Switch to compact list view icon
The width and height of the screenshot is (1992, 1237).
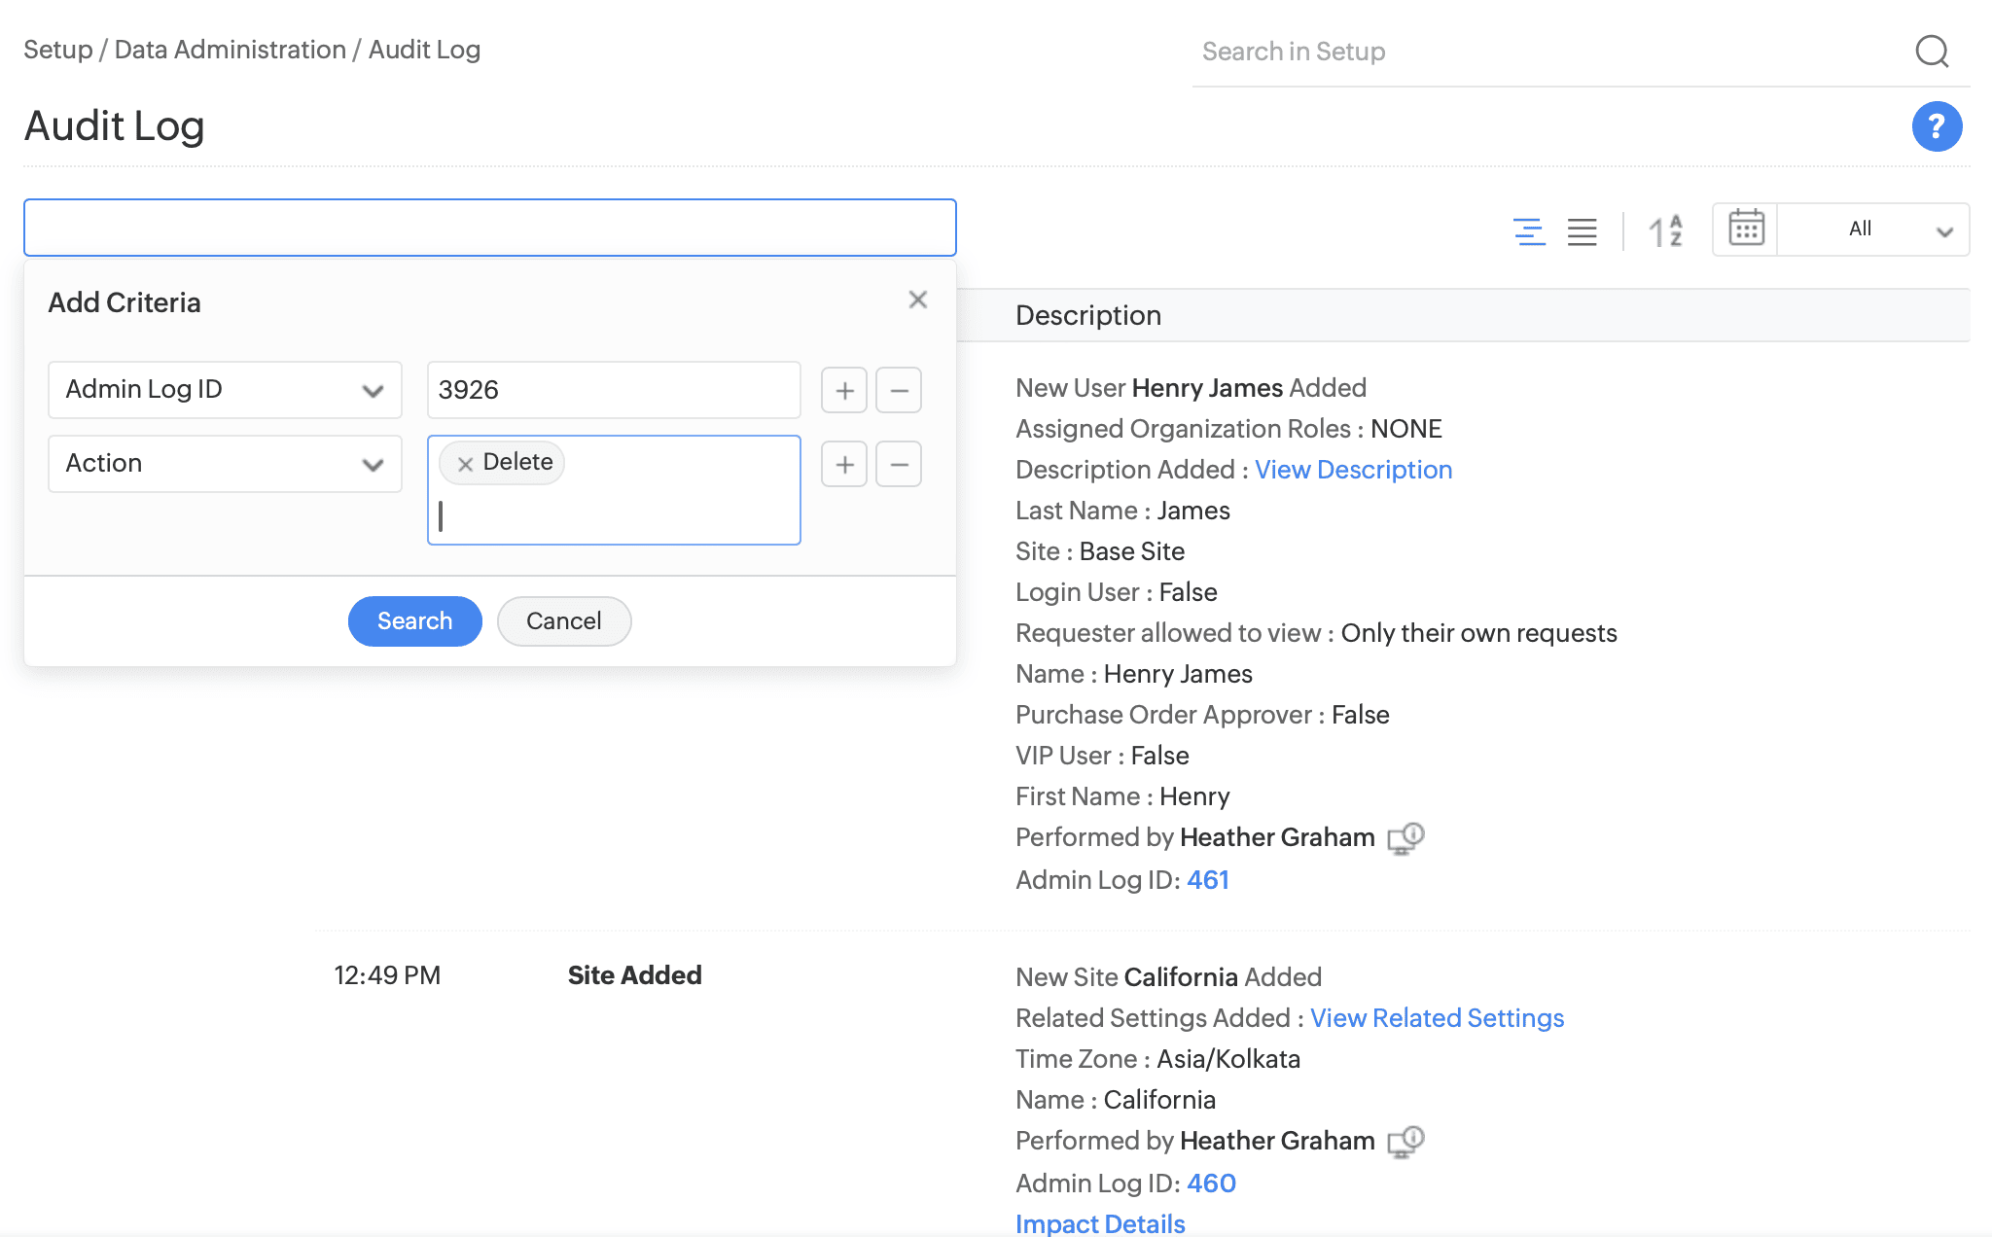pos(1583,230)
